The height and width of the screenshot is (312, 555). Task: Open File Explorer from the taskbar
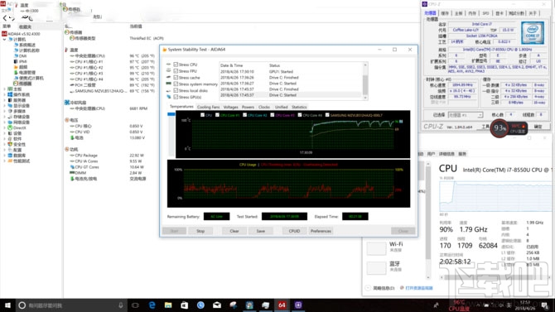(168, 305)
